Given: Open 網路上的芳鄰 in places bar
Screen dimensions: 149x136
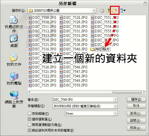Looking at the screenshot, I should [14, 99].
